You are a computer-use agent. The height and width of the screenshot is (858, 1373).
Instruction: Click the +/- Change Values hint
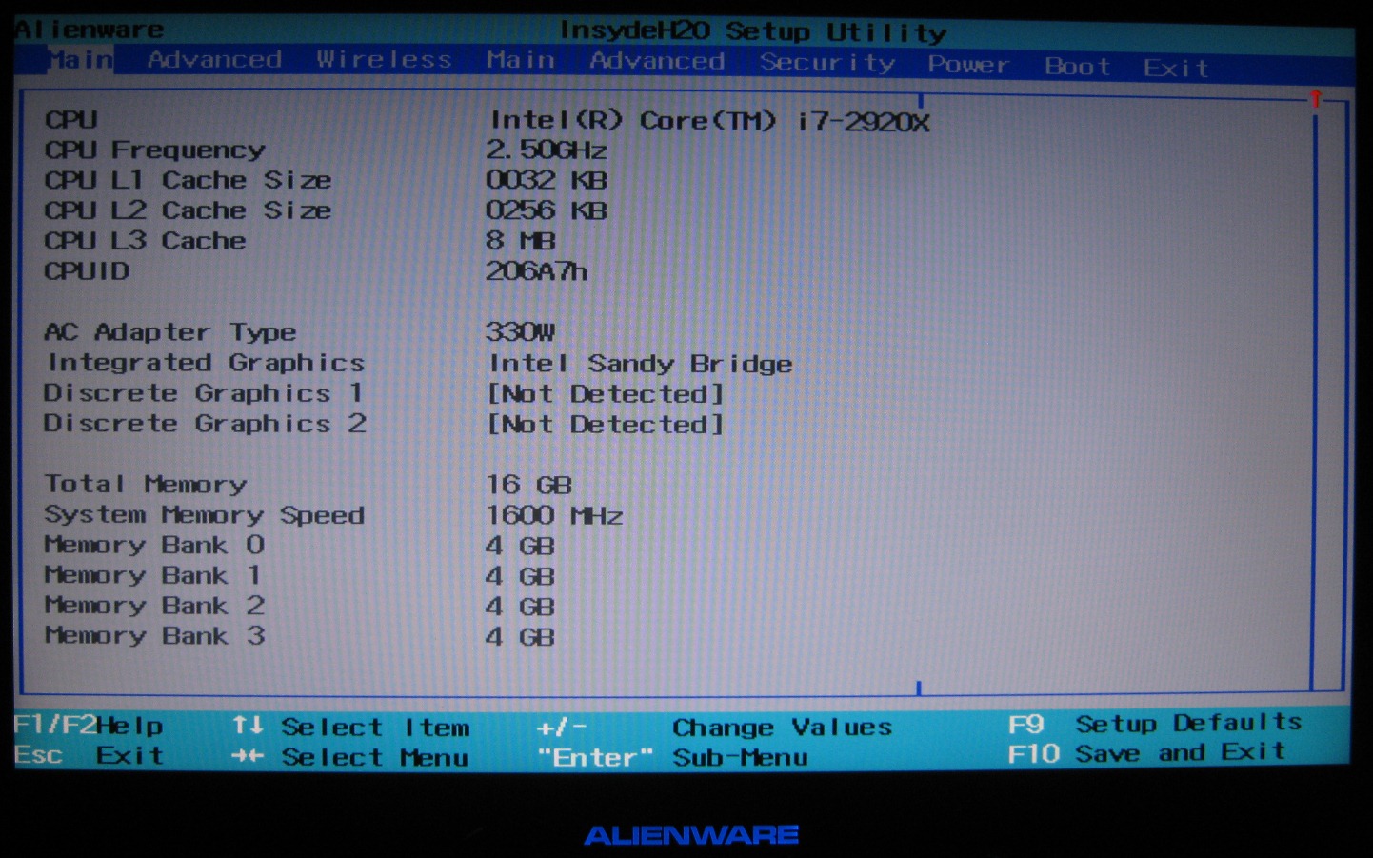[715, 728]
